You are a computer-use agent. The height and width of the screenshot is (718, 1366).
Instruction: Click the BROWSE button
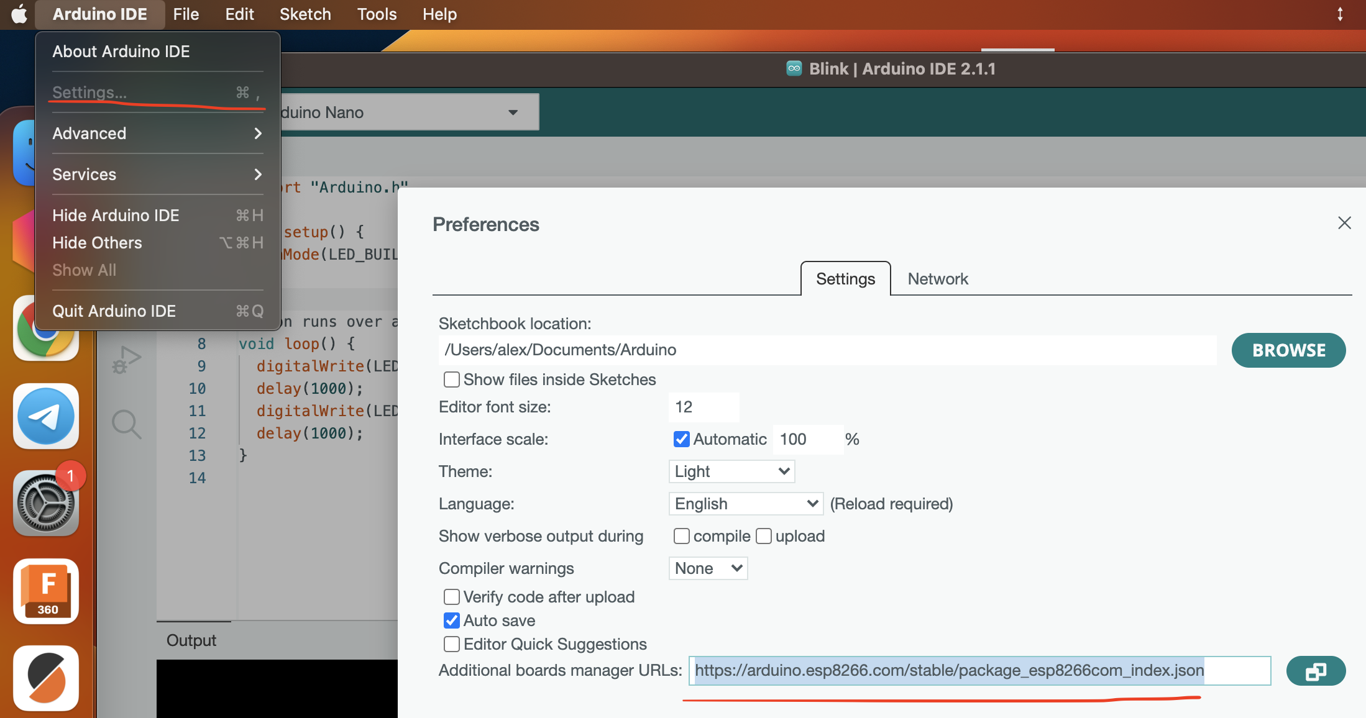pyautogui.click(x=1289, y=350)
